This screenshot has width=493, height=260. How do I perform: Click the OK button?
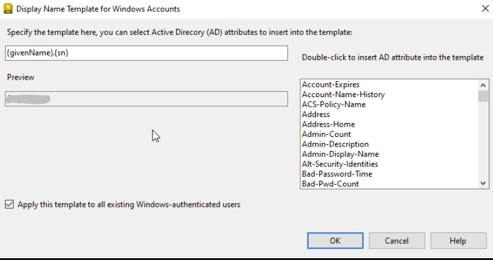pos(335,241)
